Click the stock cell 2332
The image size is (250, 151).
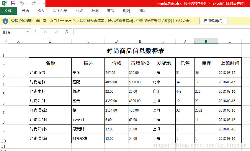(206, 110)
